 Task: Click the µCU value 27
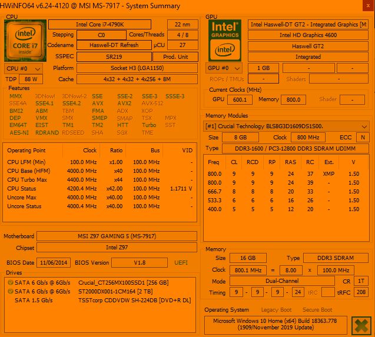point(182,45)
